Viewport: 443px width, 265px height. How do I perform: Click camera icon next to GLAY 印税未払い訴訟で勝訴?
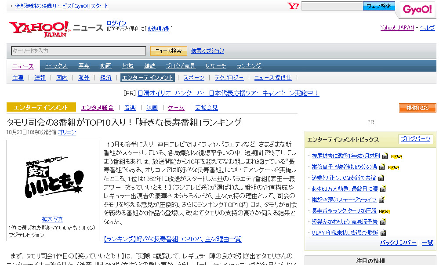(383, 233)
